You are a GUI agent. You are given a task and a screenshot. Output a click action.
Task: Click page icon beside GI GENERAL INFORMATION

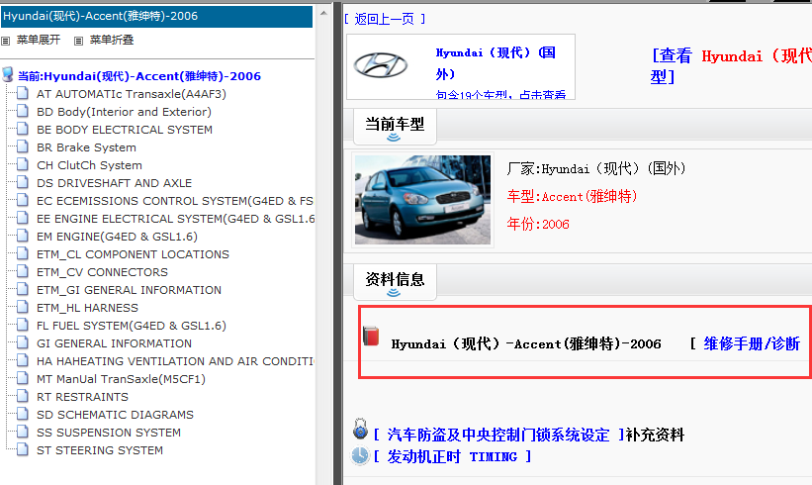pos(23,342)
